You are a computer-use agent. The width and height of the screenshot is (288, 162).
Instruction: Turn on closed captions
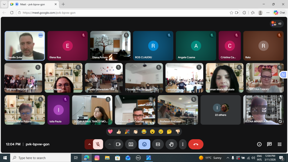158,144
